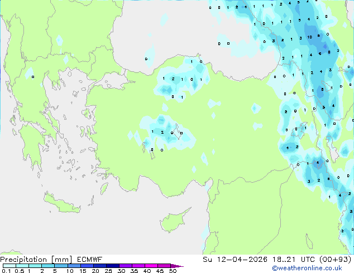Click the 'Precipitation [mm]' title text
Screen dimensions: 354x273
(36, 260)
